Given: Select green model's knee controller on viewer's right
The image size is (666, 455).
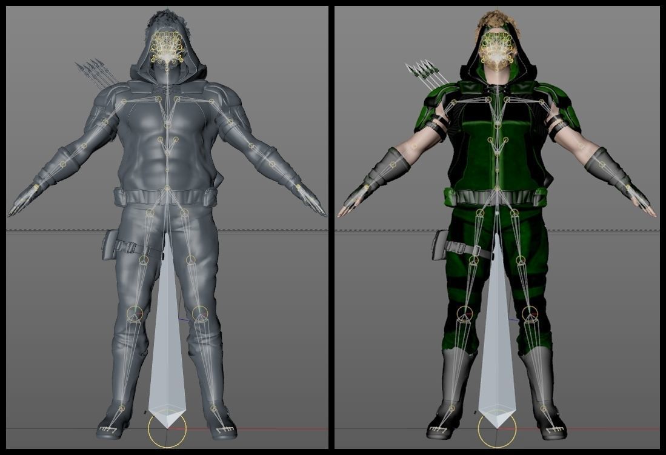Looking at the screenshot, I should pos(530,314).
